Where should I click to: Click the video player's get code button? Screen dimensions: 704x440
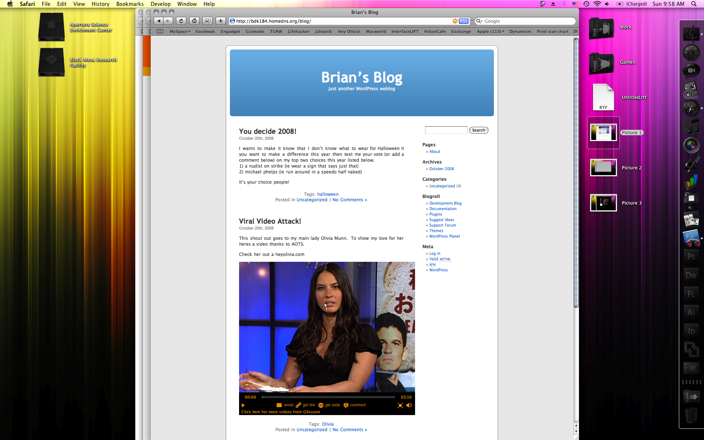click(329, 405)
